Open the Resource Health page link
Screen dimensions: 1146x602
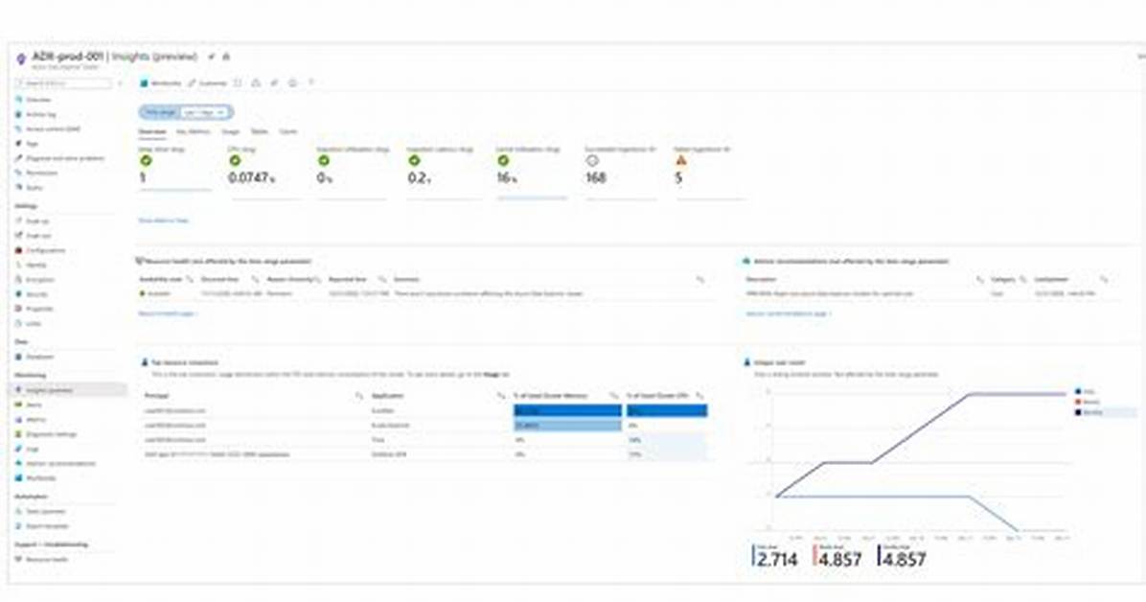click(x=168, y=313)
